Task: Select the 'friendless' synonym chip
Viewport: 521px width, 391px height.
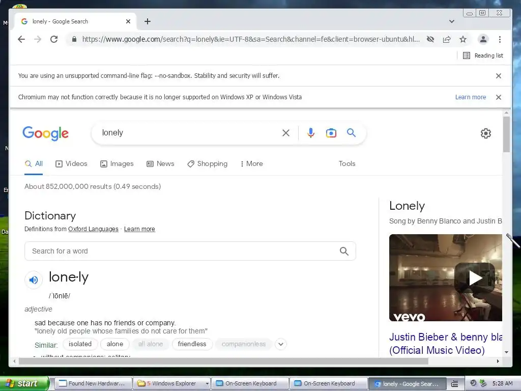Action: pyautogui.click(x=192, y=344)
